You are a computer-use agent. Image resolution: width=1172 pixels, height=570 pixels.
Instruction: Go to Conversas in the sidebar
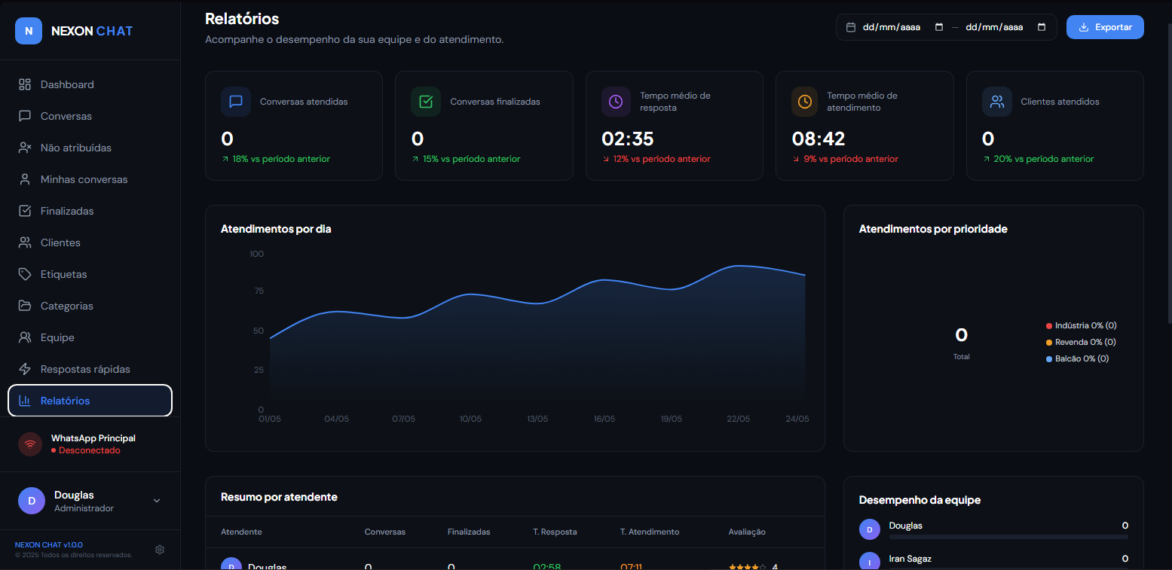click(x=90, y=116)
